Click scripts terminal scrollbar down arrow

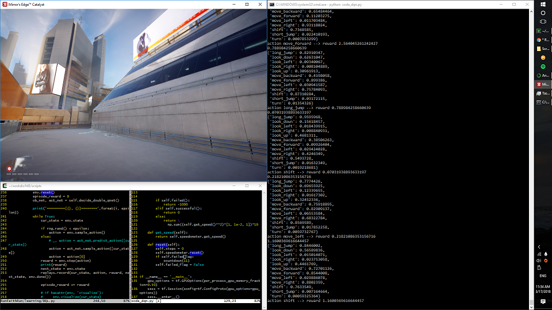click(x=264, y=307)
